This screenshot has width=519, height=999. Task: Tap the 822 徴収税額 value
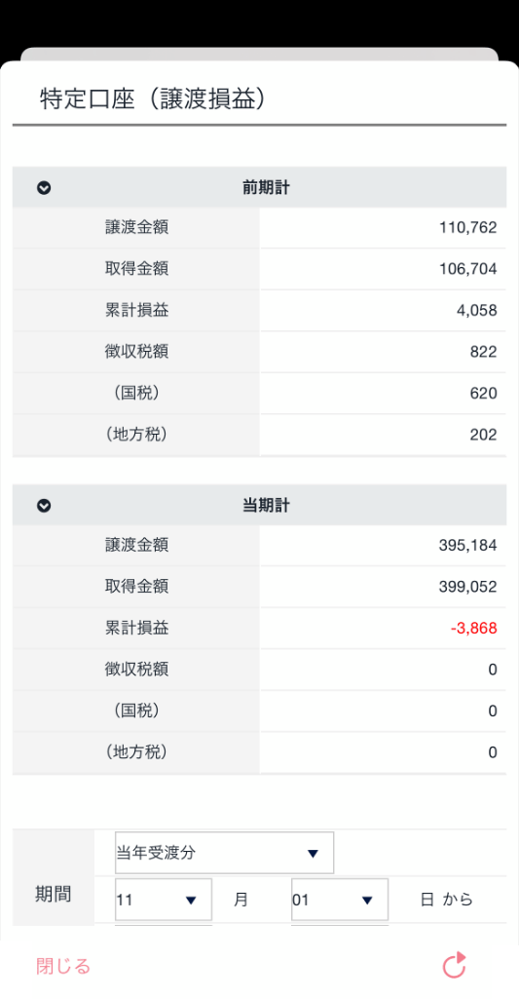pyautogui.click(x=484, y=352)
